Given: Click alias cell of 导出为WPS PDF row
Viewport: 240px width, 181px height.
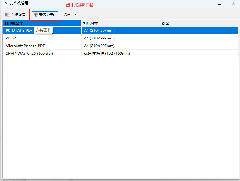Looking at the screenshot, I should click(199, 30).
